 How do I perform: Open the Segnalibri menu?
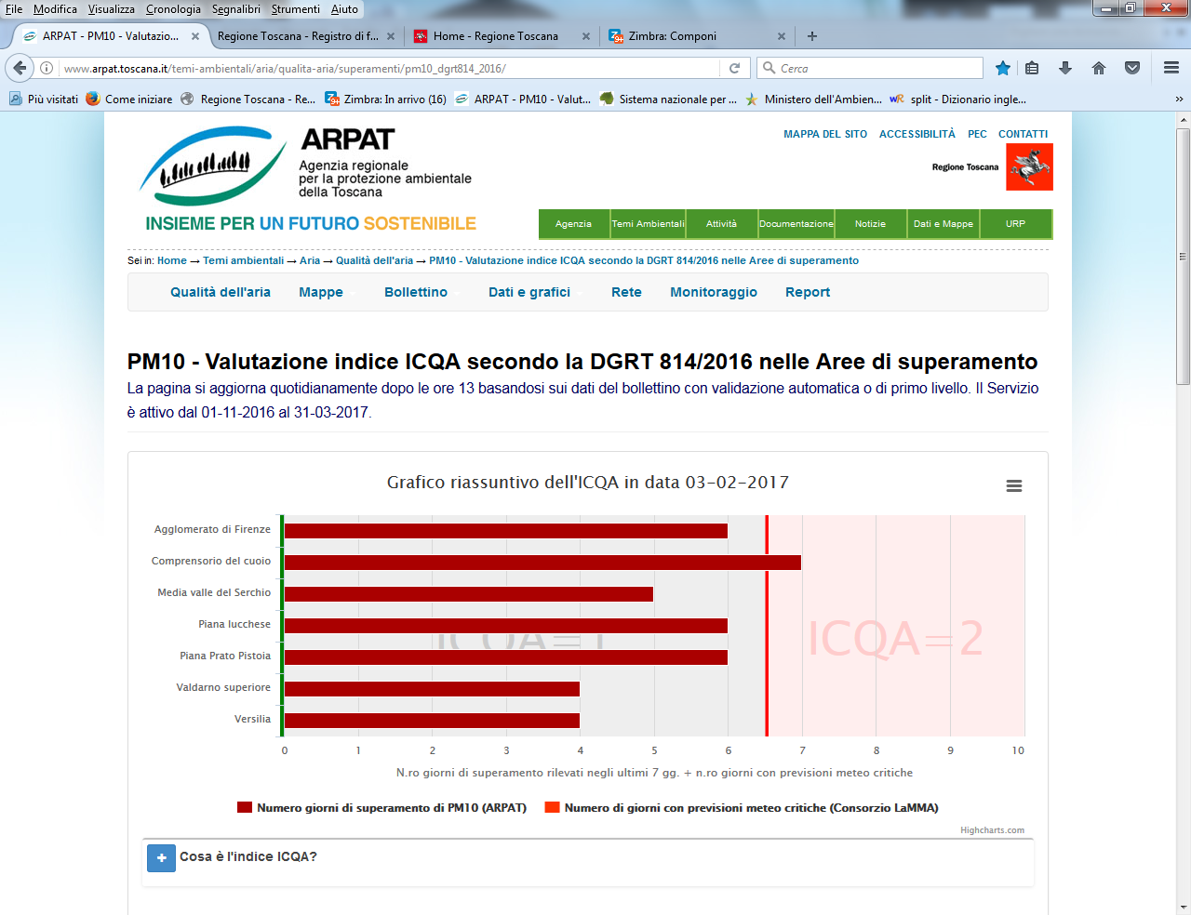(x=235, y=9)
